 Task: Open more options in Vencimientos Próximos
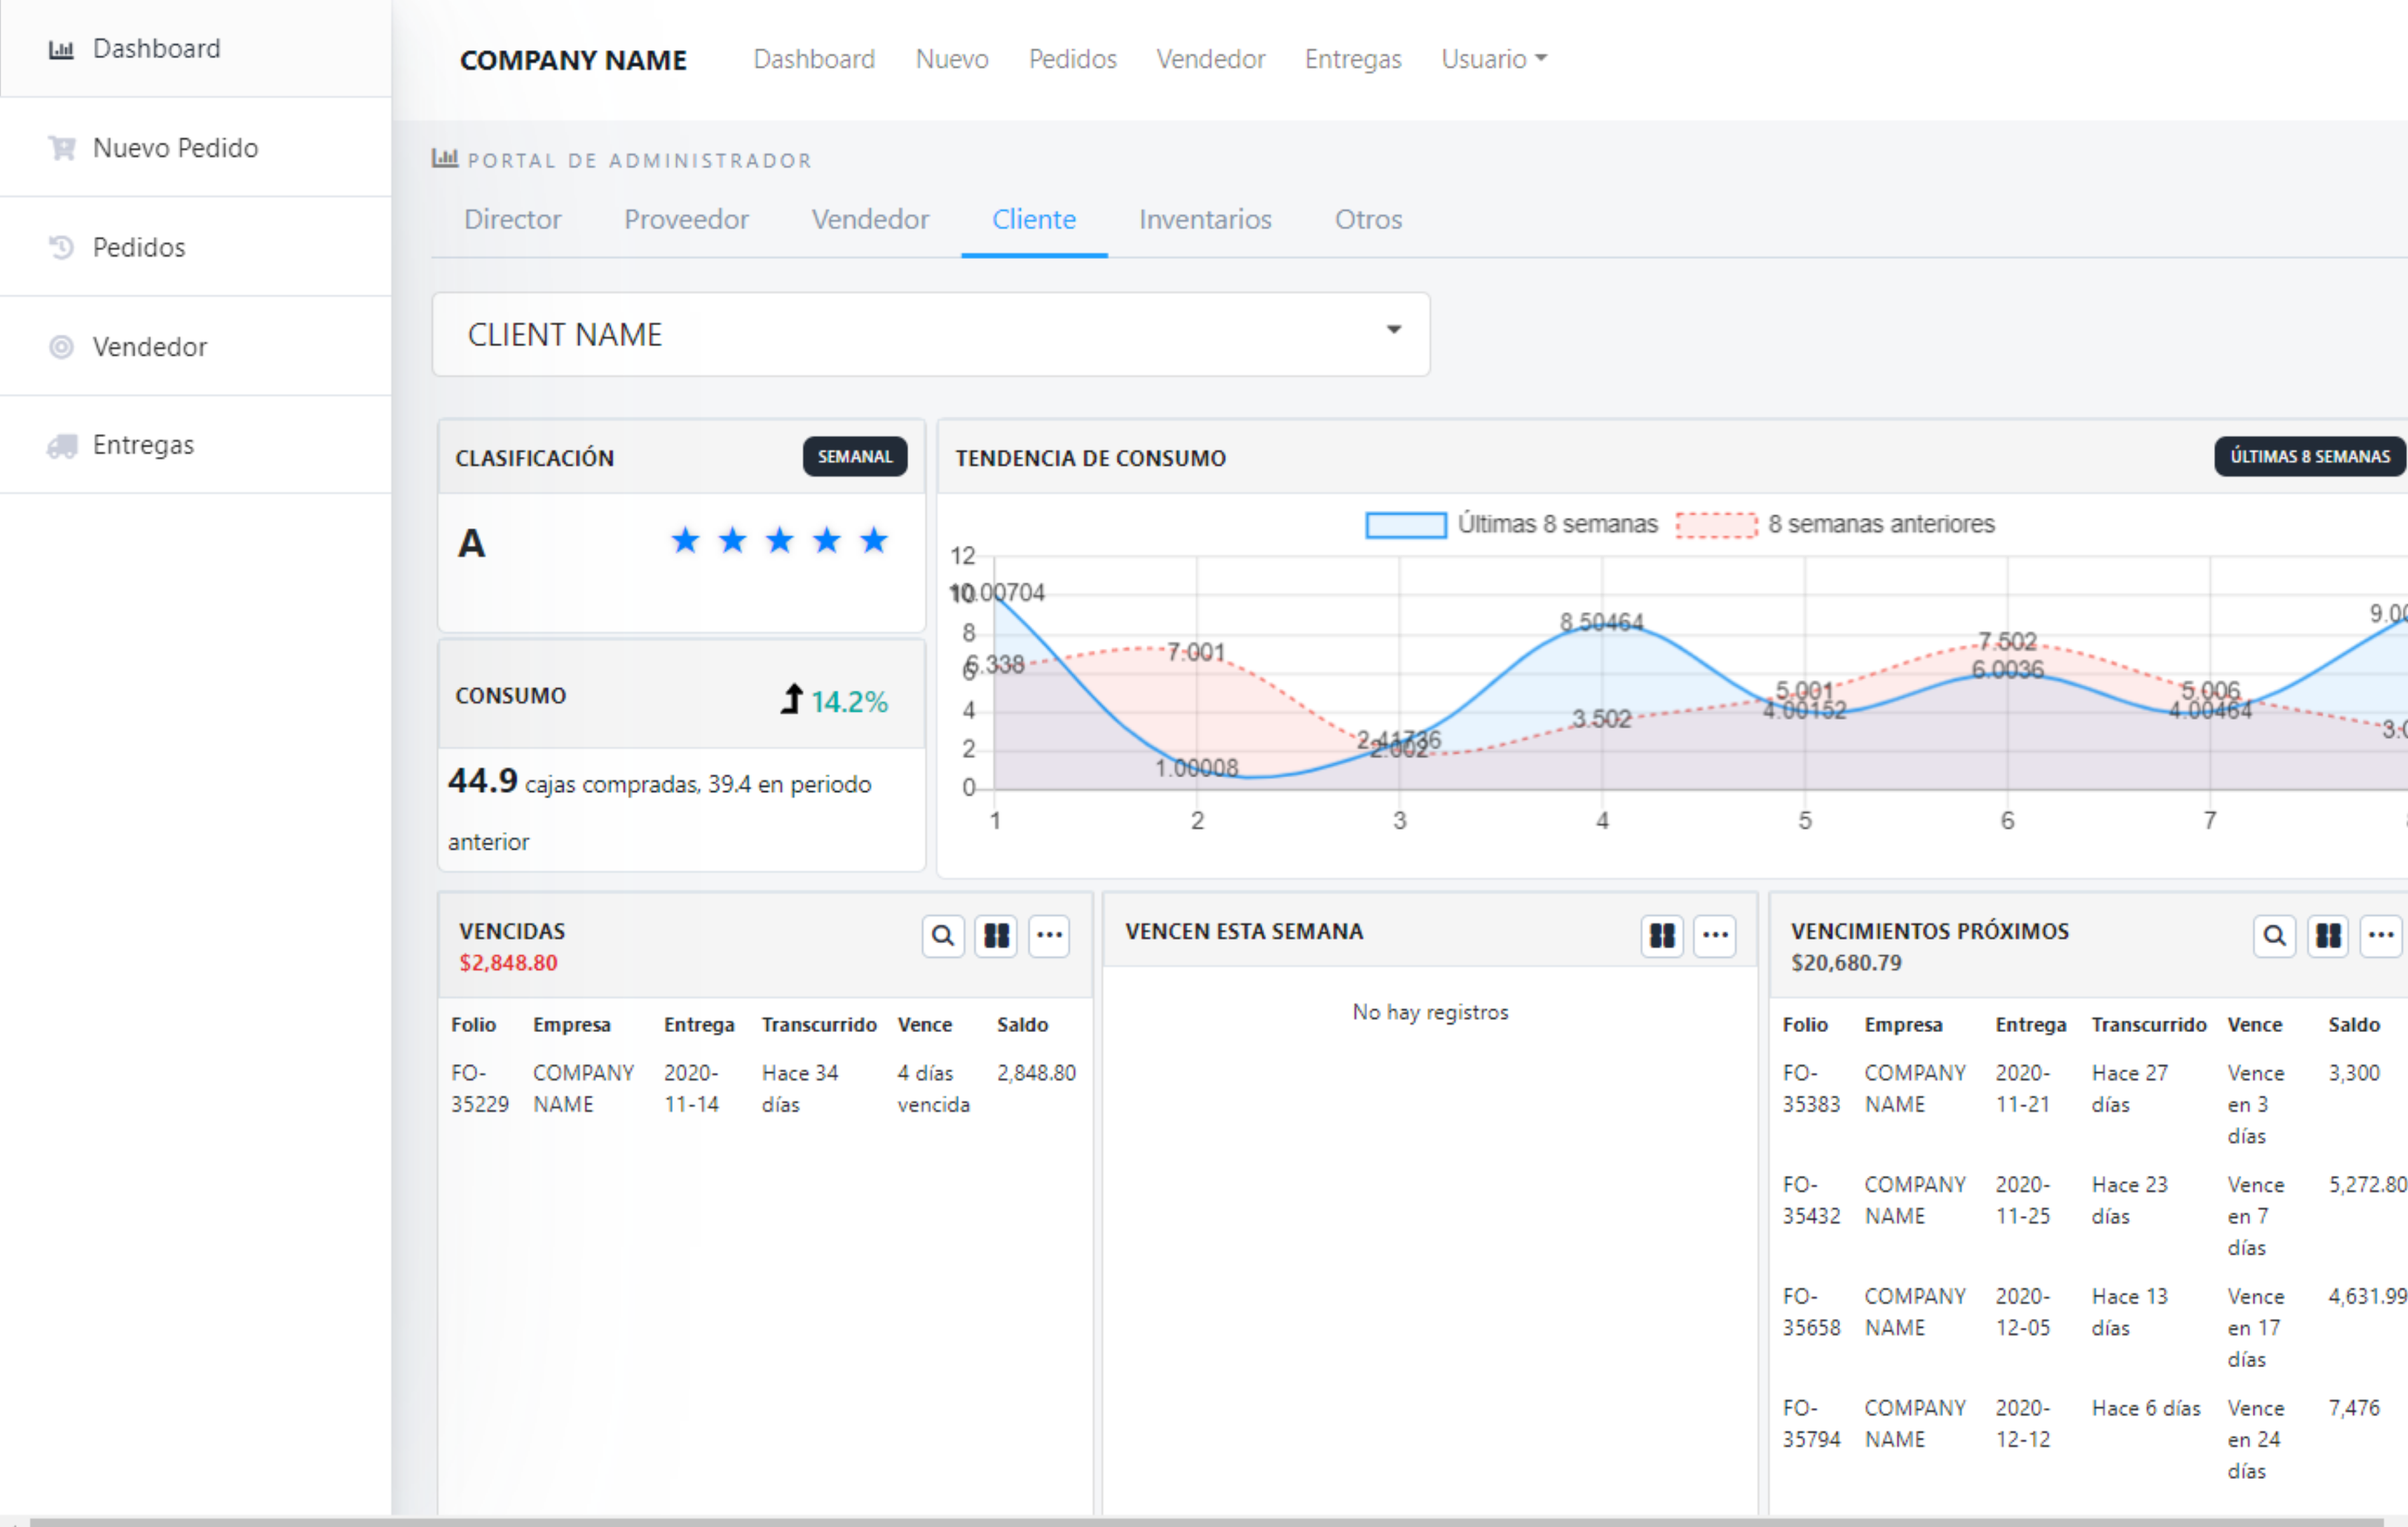coord(2381,936)
